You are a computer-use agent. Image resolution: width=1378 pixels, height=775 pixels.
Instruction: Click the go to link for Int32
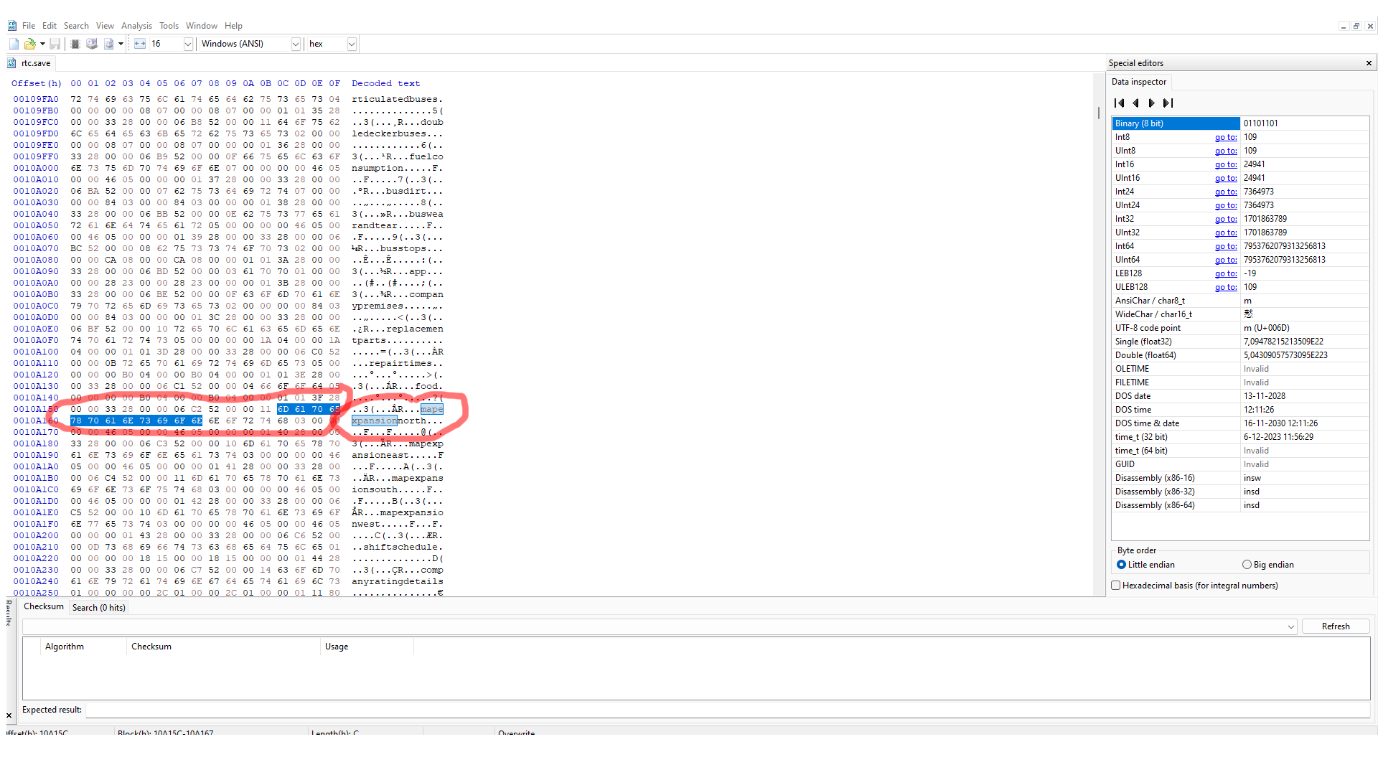pyautogui.click(x=1225, y=219)
